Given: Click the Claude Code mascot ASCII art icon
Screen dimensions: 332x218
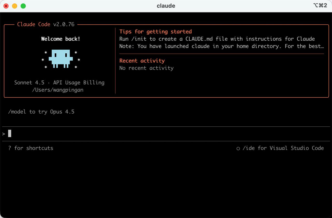Looking at the screenshot, I should coord(61,60).
